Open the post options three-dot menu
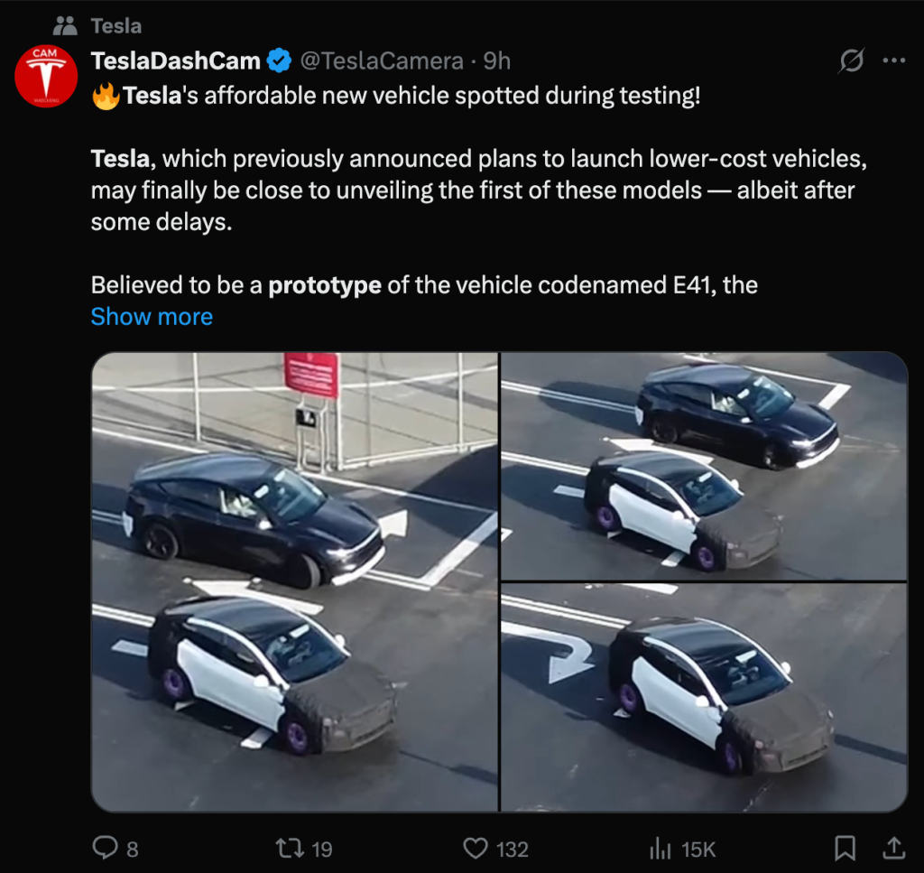The image size is (924, 873). [x=895, y=60]
